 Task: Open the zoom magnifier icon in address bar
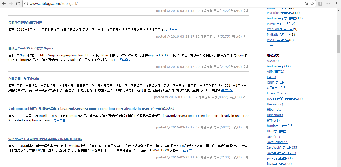[x=306, y=4]
